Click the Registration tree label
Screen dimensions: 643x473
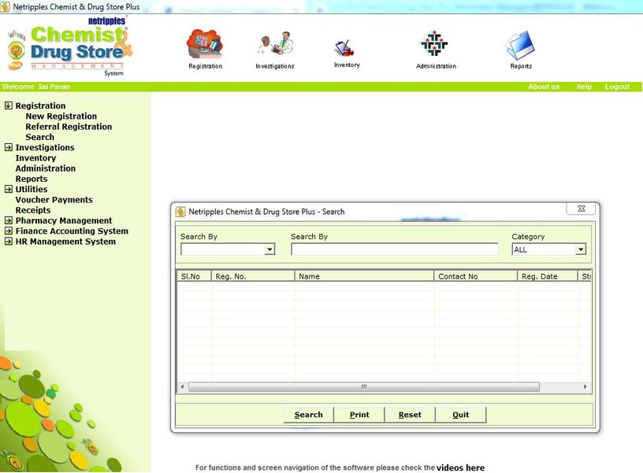click(40, 105)
